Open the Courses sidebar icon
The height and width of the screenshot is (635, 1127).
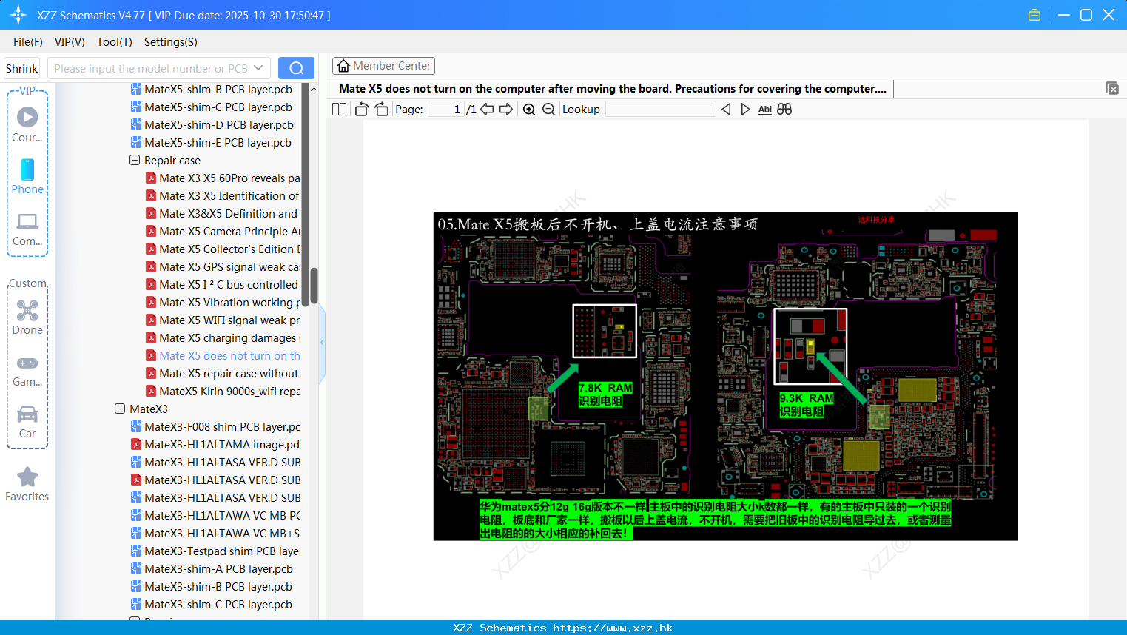click(x=27, y=124)
